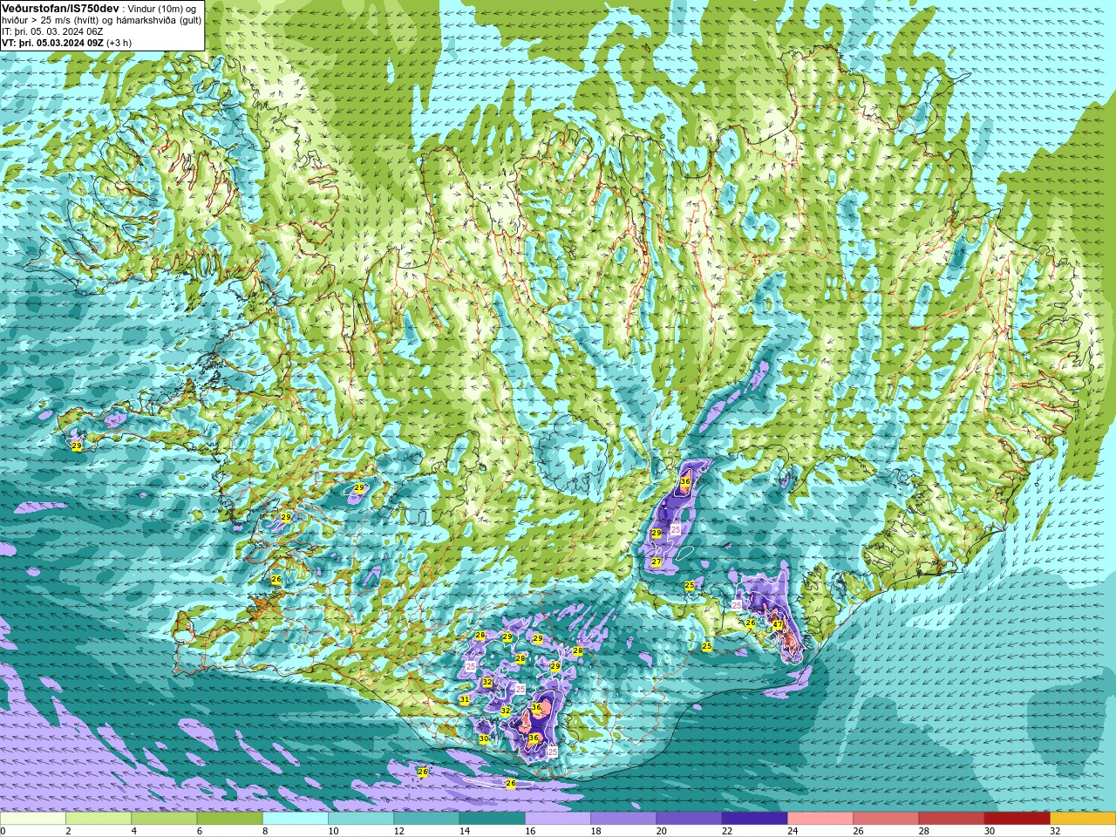Click the 0–2 m/s pale yellow legend swatch

(x=33, y=819)
